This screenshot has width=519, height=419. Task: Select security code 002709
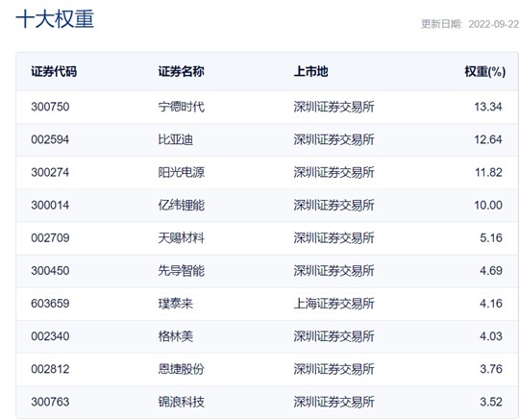[50, 238]
